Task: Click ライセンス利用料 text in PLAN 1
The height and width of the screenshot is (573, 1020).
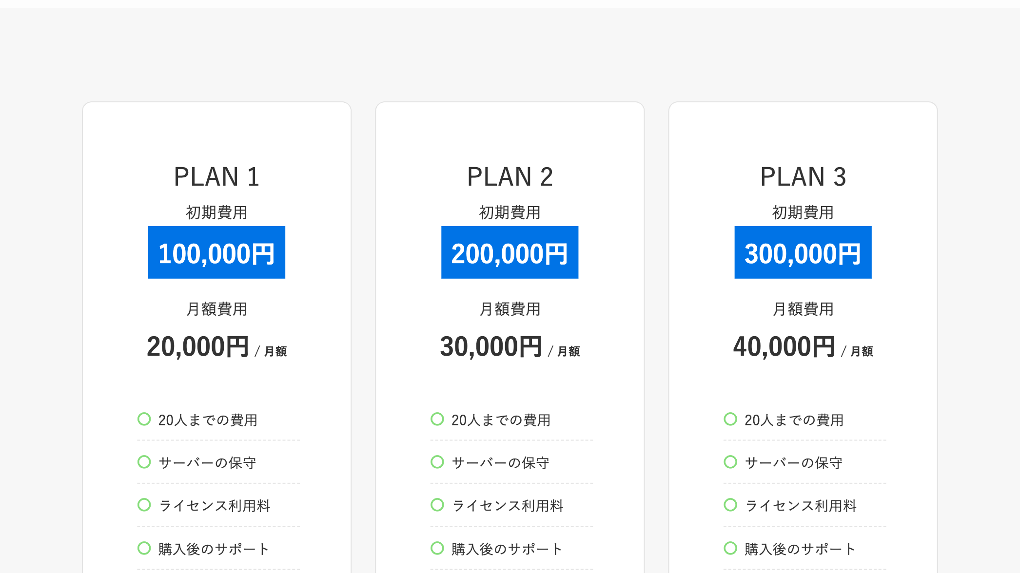Action: tap(215, 506)
